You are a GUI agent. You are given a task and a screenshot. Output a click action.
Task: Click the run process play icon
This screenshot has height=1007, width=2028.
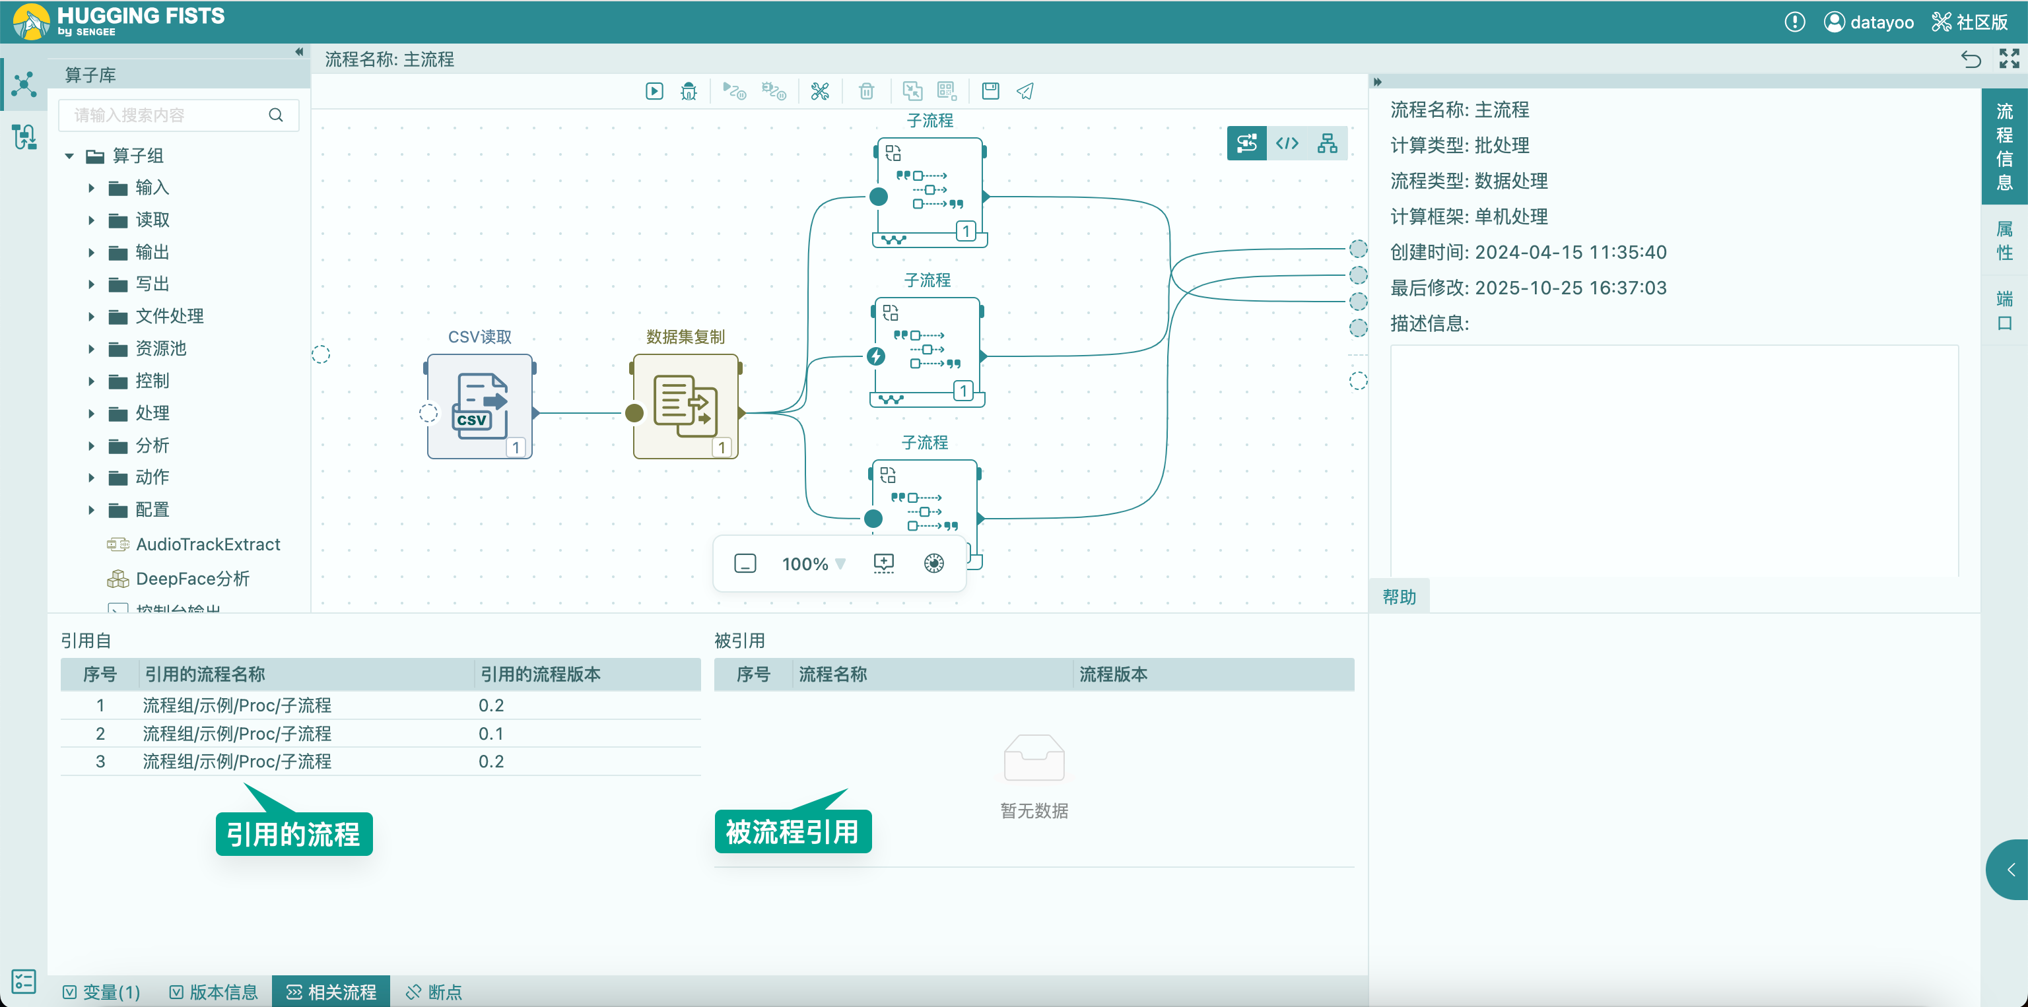[654, 91]
